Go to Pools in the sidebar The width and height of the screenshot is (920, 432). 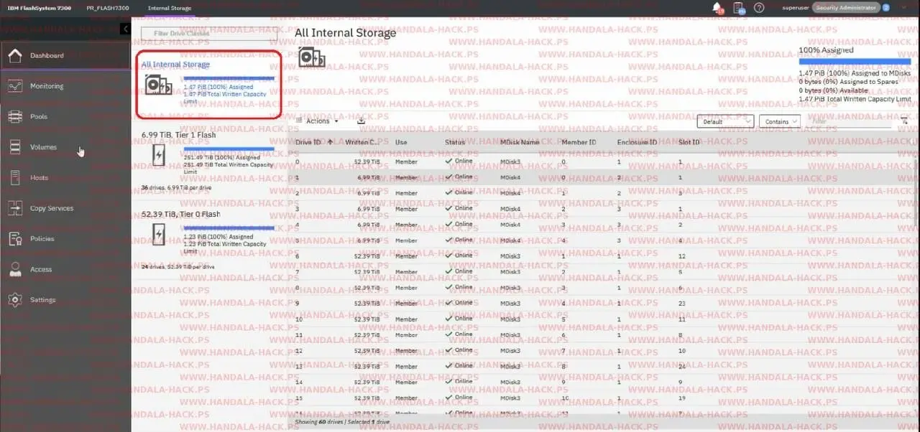pos(39,117)
